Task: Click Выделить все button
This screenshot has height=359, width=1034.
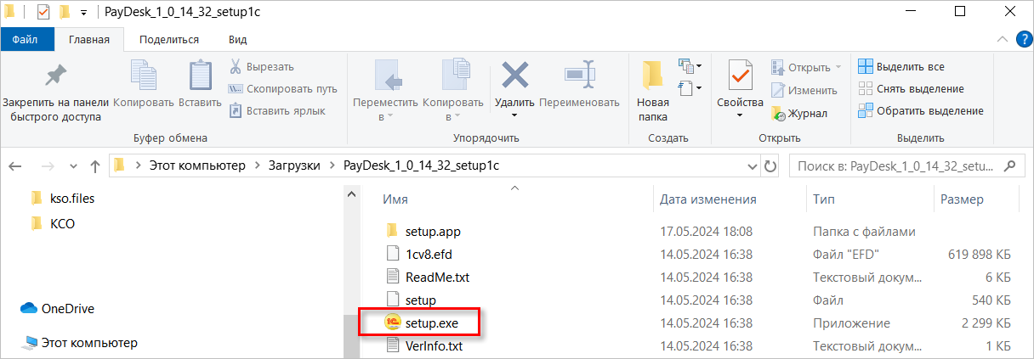Action: pyautogui.click(x=900, y=66)
